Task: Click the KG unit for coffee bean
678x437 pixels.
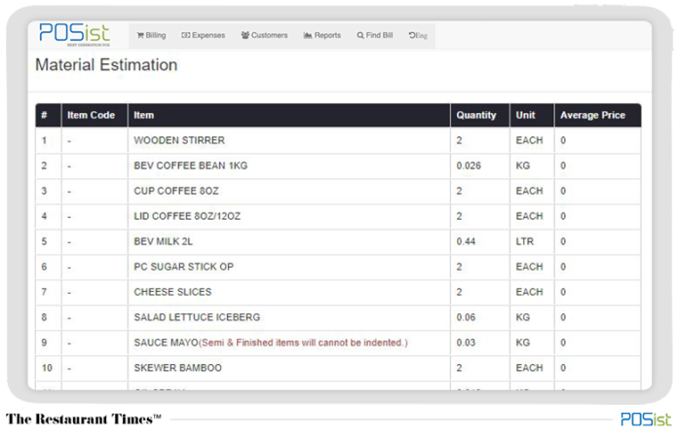Action: 523,165
